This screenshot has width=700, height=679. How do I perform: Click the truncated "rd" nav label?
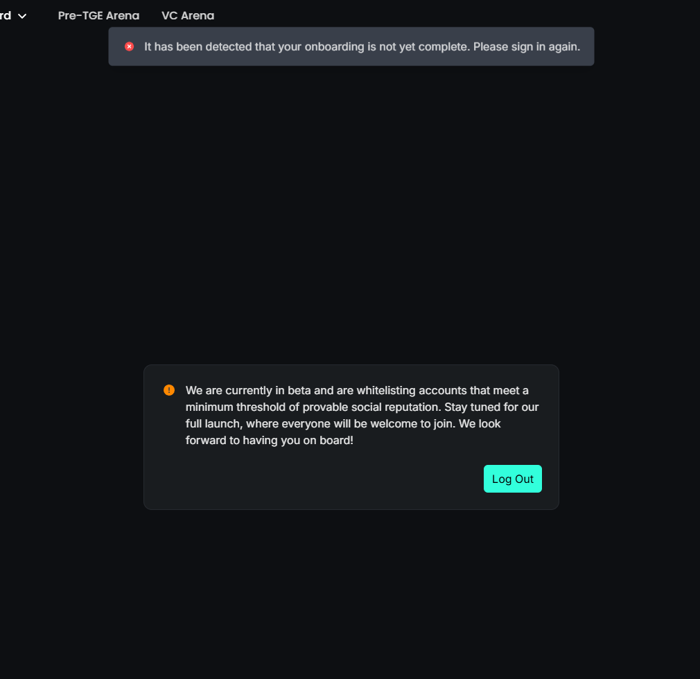pyautogui.click(x=6, y=15)
